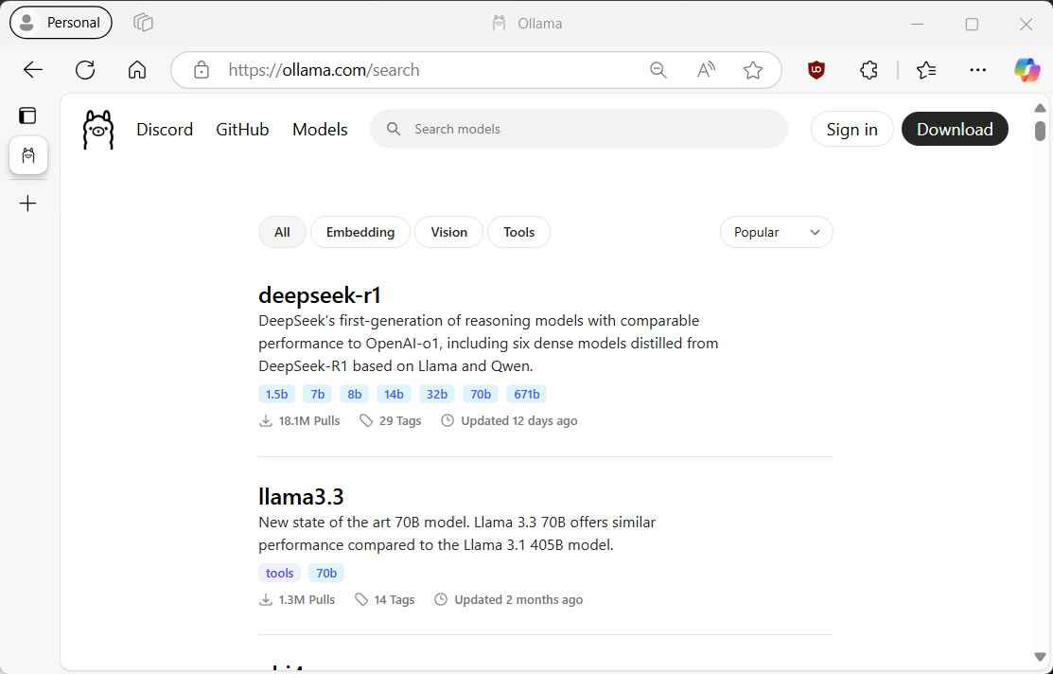Open the uBlock Origin extension
1053x674 pixels.
pyautogui.click(x=816, y=70)
